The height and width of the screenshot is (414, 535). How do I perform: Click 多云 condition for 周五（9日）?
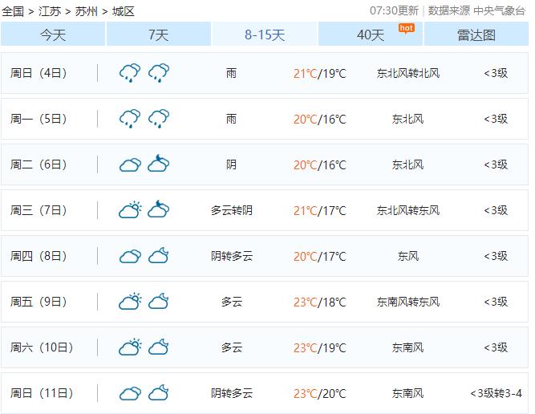tap(232, 302)
